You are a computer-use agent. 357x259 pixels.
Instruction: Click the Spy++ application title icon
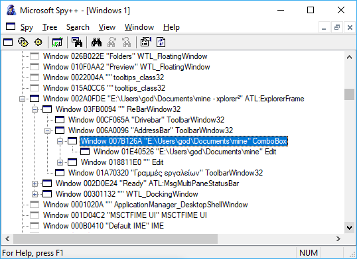pyautogui.click(x=11, y=10)
